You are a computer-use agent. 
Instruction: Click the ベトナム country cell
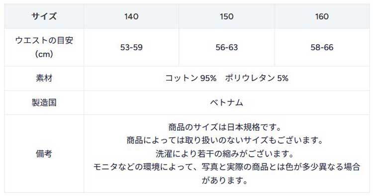click(x=227, y=102)
